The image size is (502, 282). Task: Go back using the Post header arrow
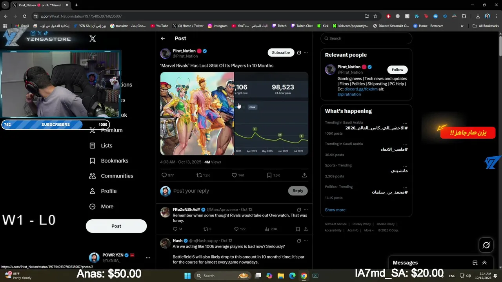coord(163,38)
